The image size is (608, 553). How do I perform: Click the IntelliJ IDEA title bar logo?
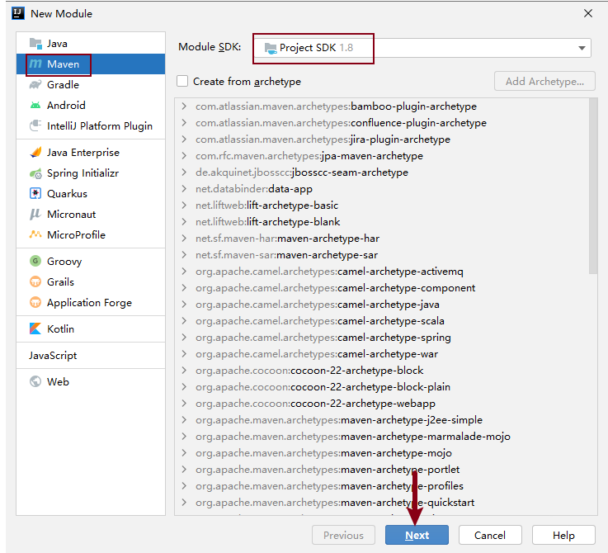coord(18,13)
